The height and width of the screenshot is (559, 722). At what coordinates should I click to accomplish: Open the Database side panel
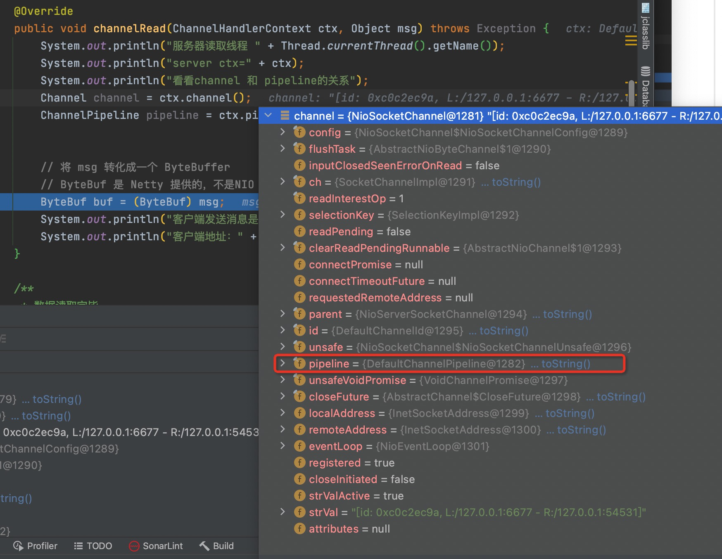[x=646, y=86]
